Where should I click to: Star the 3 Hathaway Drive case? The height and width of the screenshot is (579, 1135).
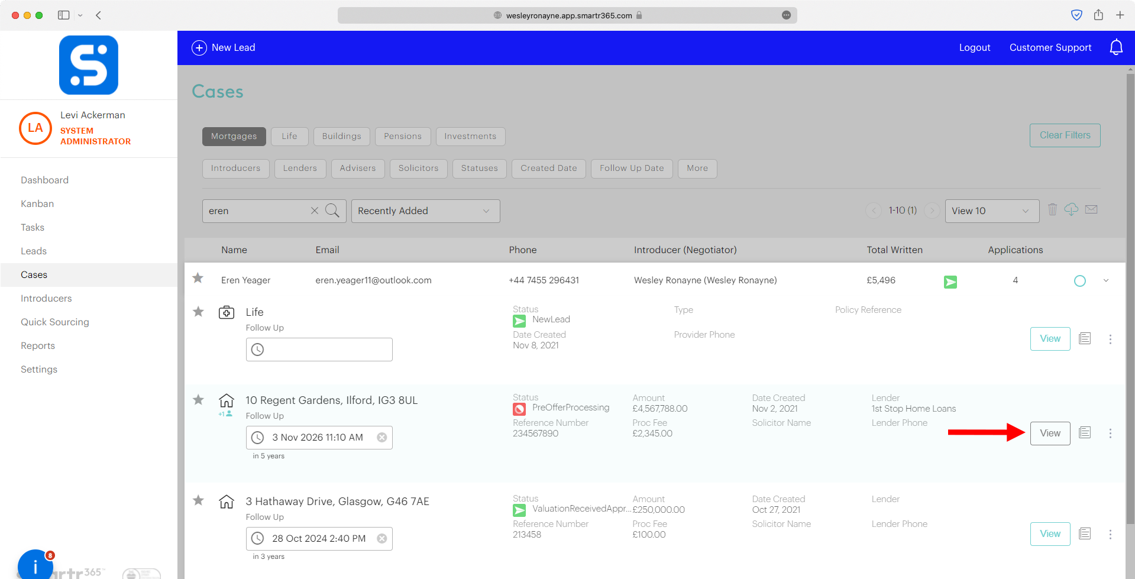(x=198, y=500)
